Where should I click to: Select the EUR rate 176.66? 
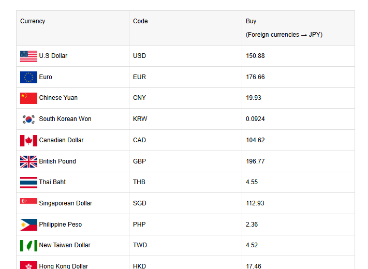point(255,77)
